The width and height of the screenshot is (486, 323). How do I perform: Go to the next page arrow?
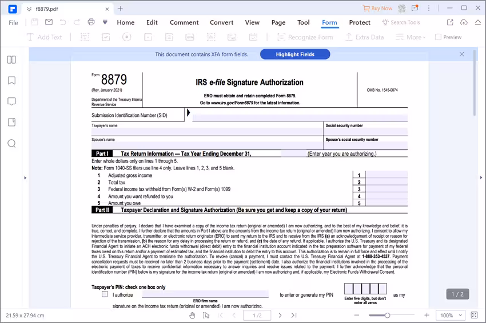click(x=280, y=315)
